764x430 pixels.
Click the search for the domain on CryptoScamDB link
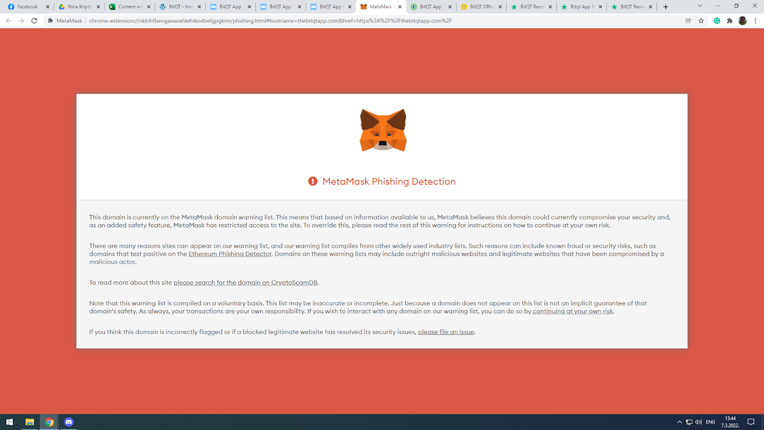point(245,283)
